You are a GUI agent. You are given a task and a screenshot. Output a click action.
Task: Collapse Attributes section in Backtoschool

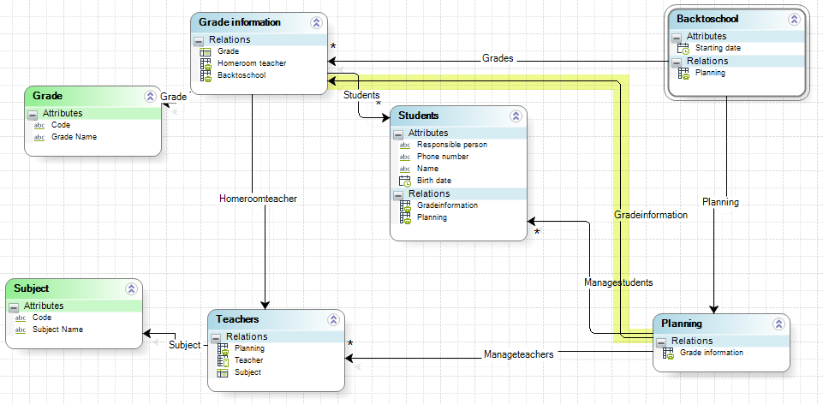(677, 38)
